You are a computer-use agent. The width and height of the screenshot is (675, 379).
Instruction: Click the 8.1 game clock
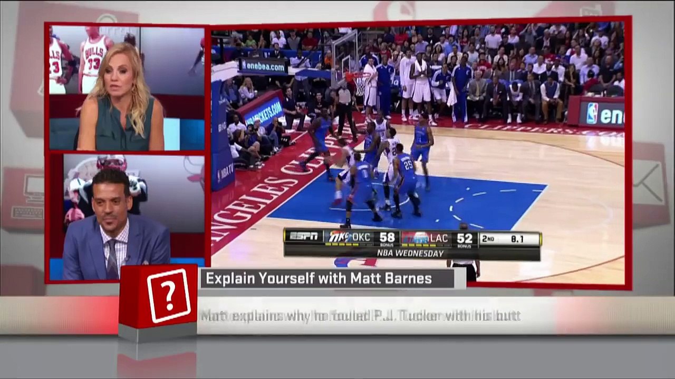(517, 239)
